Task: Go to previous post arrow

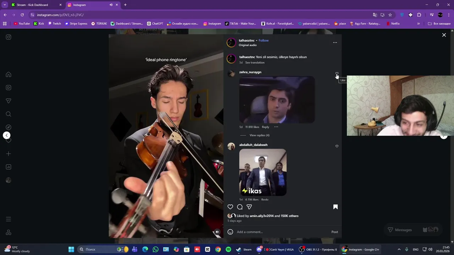Action: pos(6,135)
